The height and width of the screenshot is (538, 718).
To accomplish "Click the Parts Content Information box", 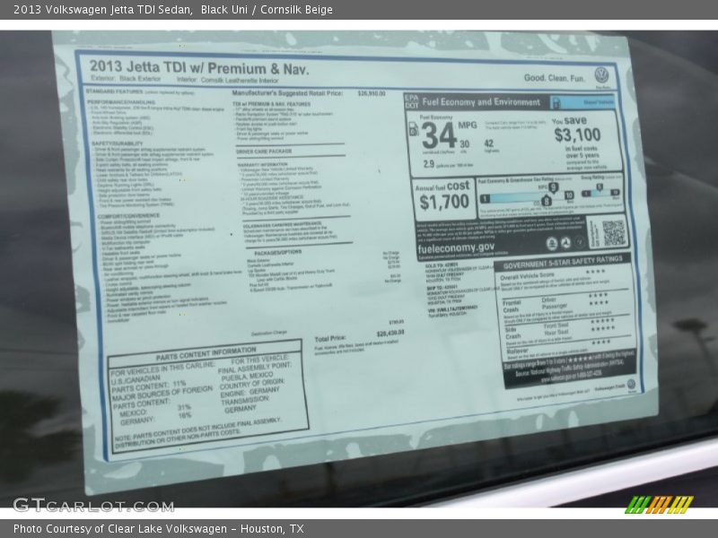I will tap(206, 396).
